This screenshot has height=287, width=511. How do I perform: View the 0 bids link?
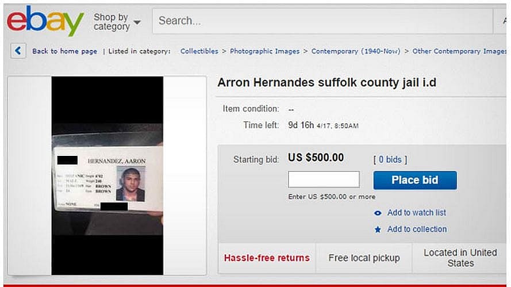pyautogui.click(x=390, y=159)
